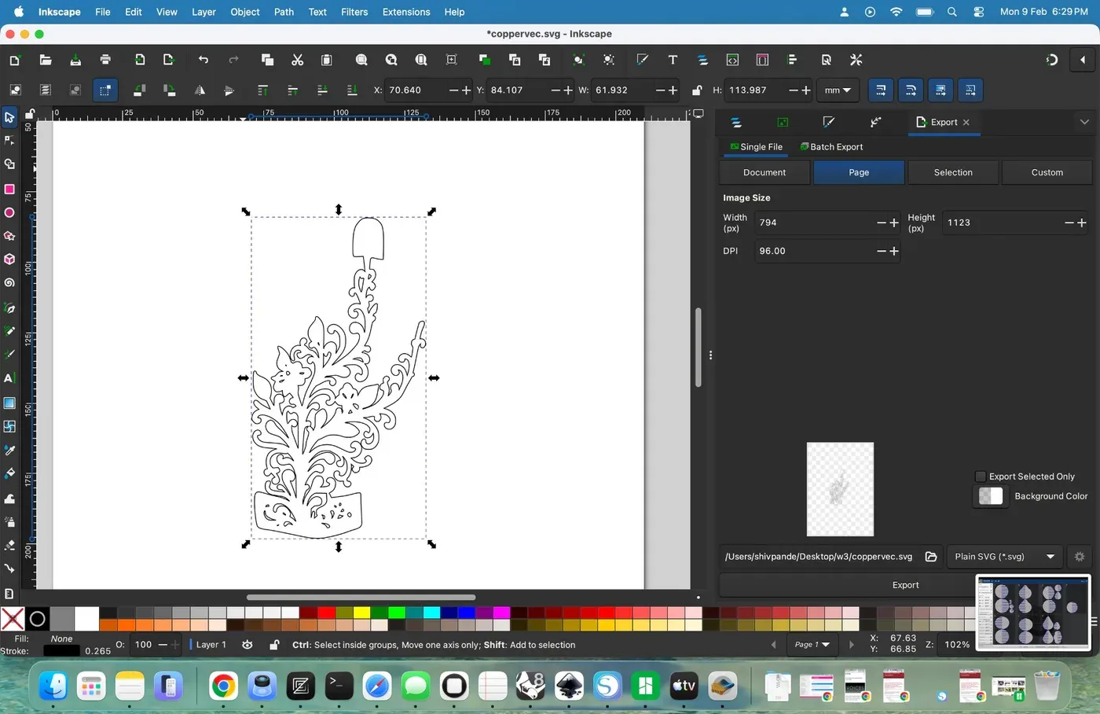Image resolution: width=1100 pixels, height=714 pixels.
Task: Select the Star and polygon tool
Action: pos(9,236)
